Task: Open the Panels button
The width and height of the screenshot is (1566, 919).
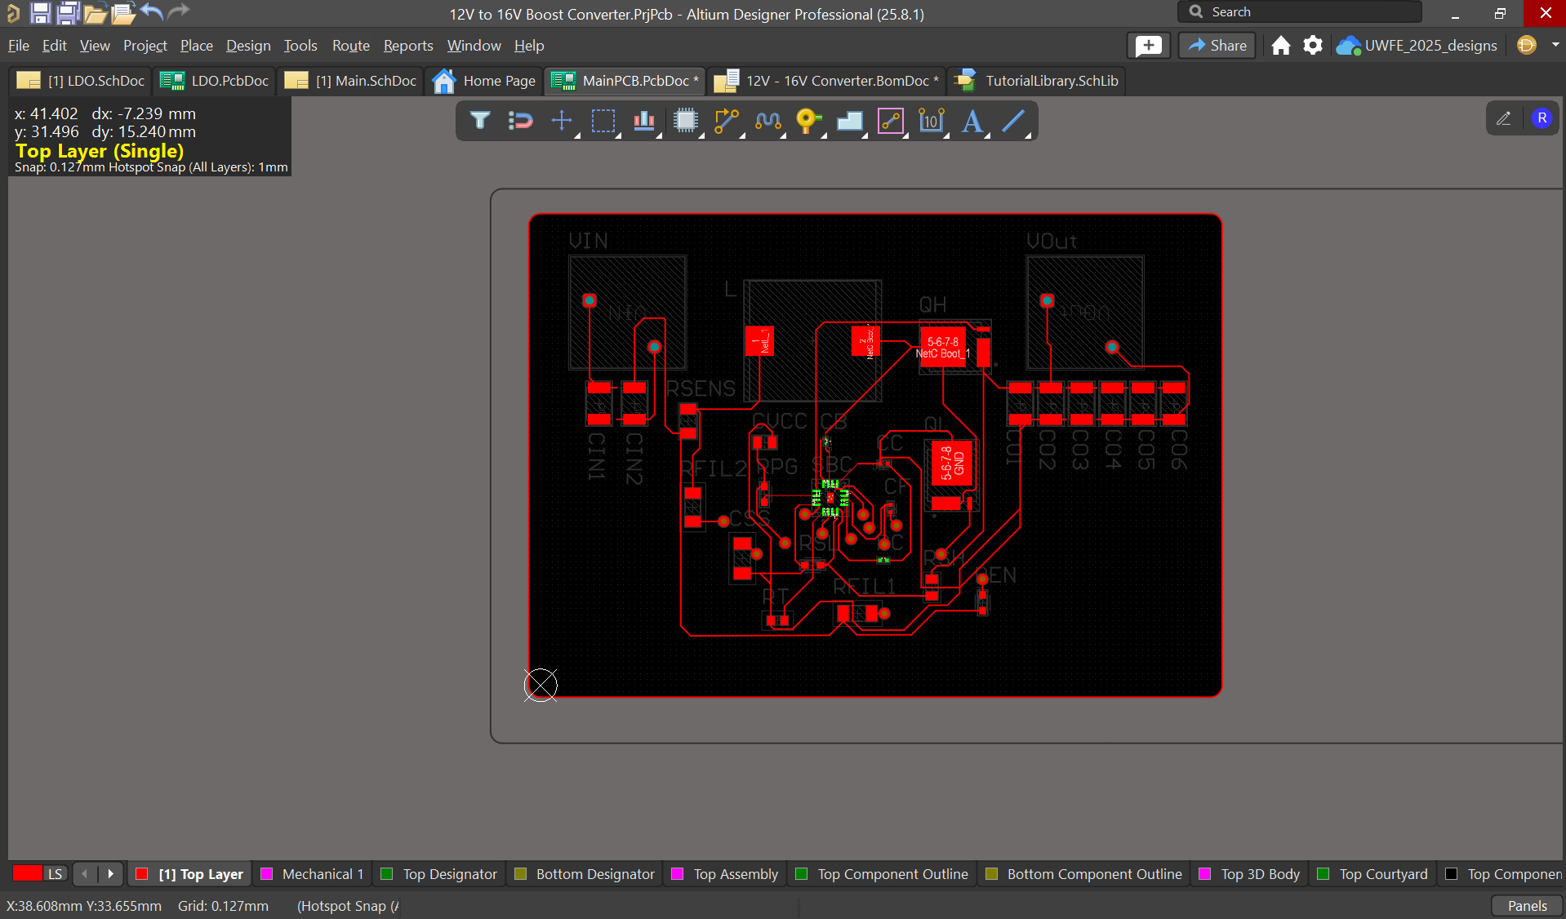Action: tap(1527, 905)
